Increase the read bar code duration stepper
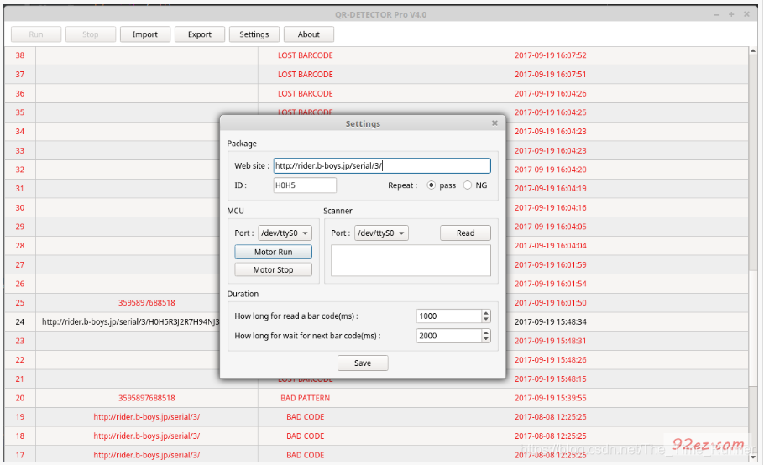Viewport: 764px width, 465px height. pos(486,312)
